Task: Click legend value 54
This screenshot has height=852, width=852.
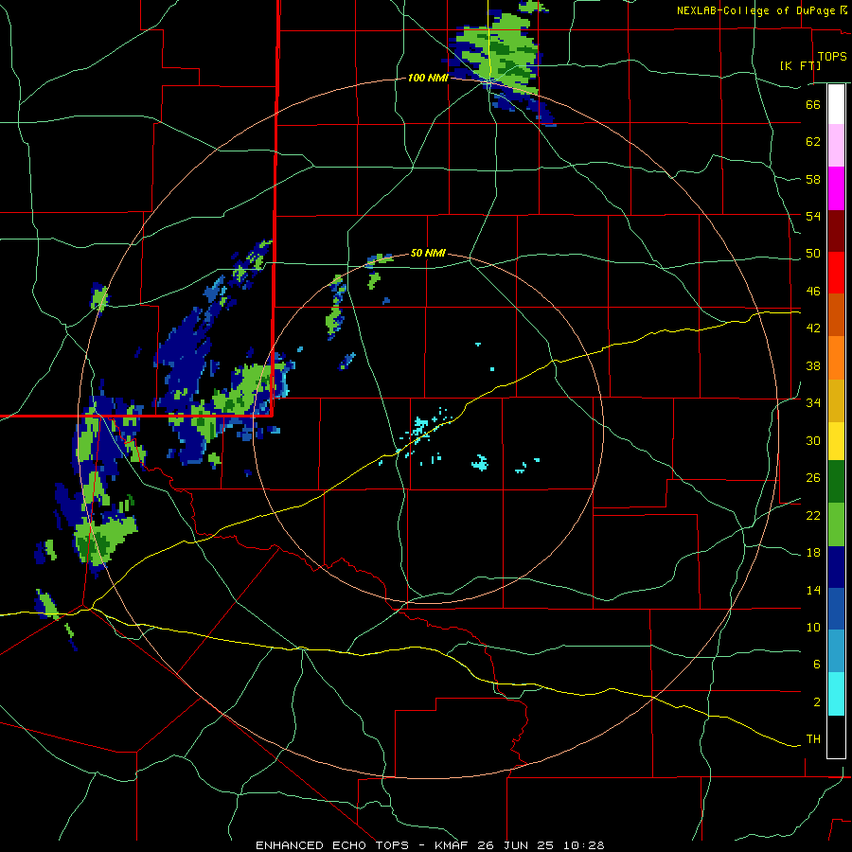Action: coord(813,217)
